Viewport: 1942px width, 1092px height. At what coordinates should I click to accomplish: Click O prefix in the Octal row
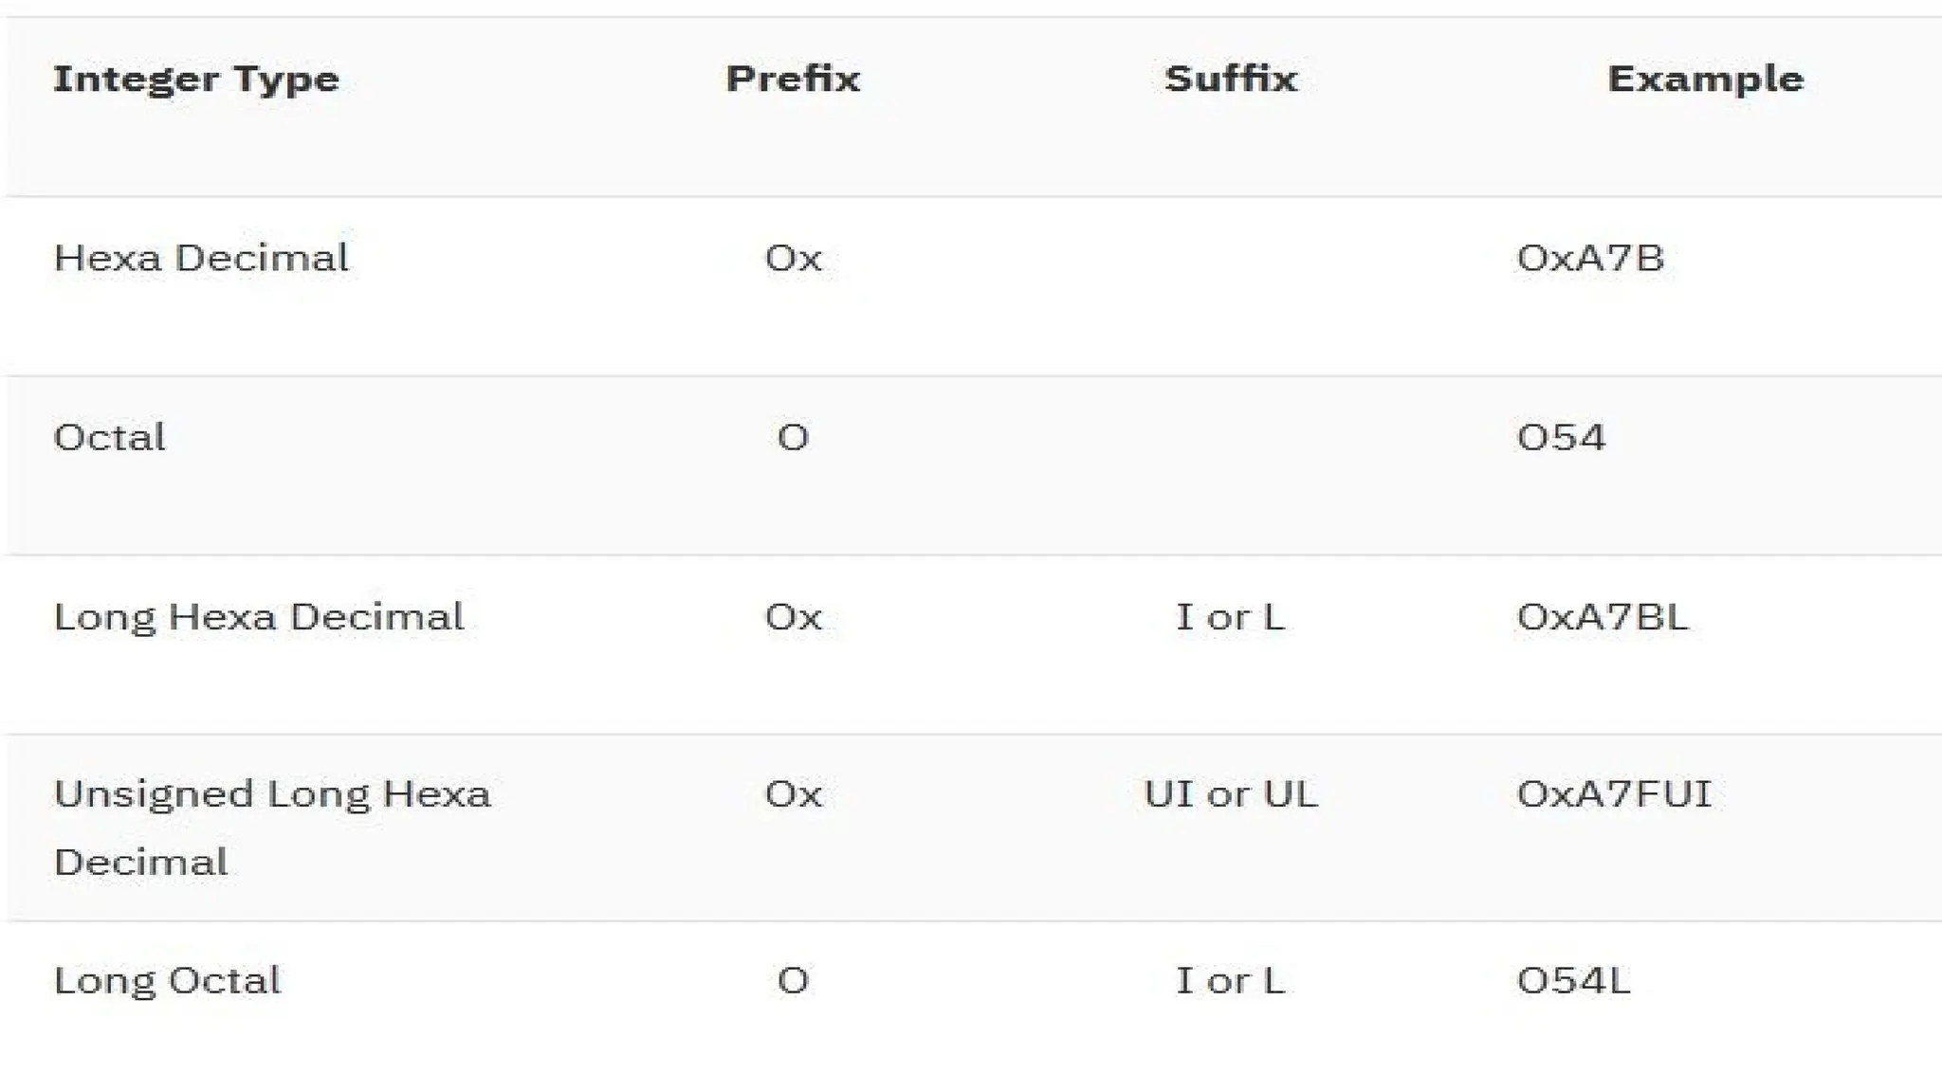coord(793,437)
